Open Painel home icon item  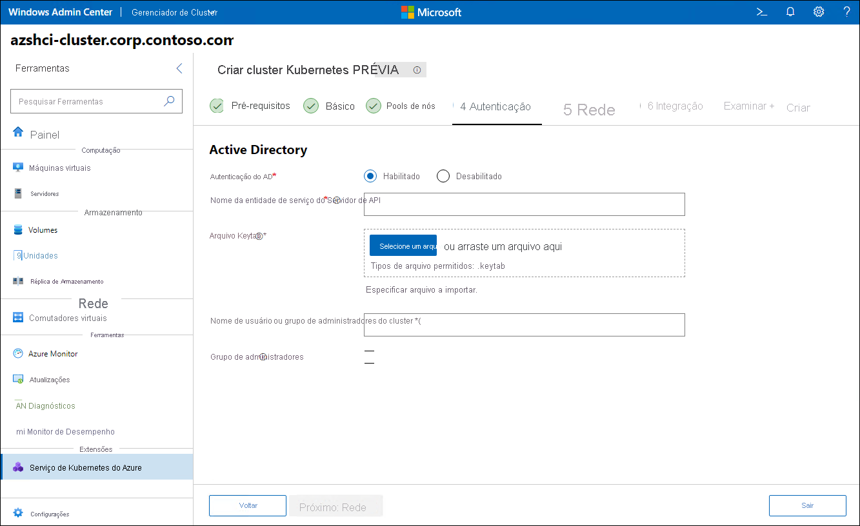point(37,134)
